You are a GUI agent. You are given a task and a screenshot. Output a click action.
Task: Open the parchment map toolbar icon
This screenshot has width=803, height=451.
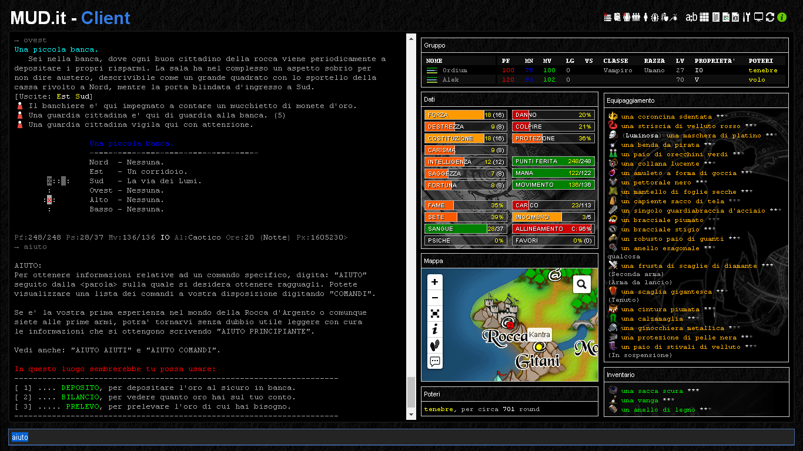617,17
